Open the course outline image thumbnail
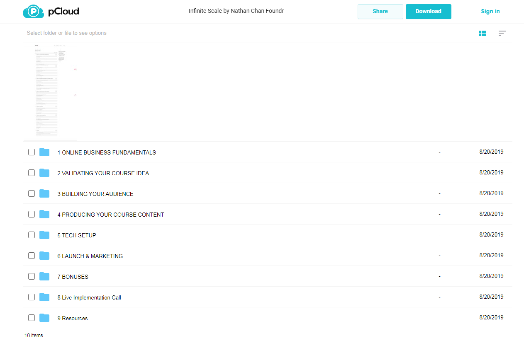The height and width of the screenshot is (343, 524). 50,92
